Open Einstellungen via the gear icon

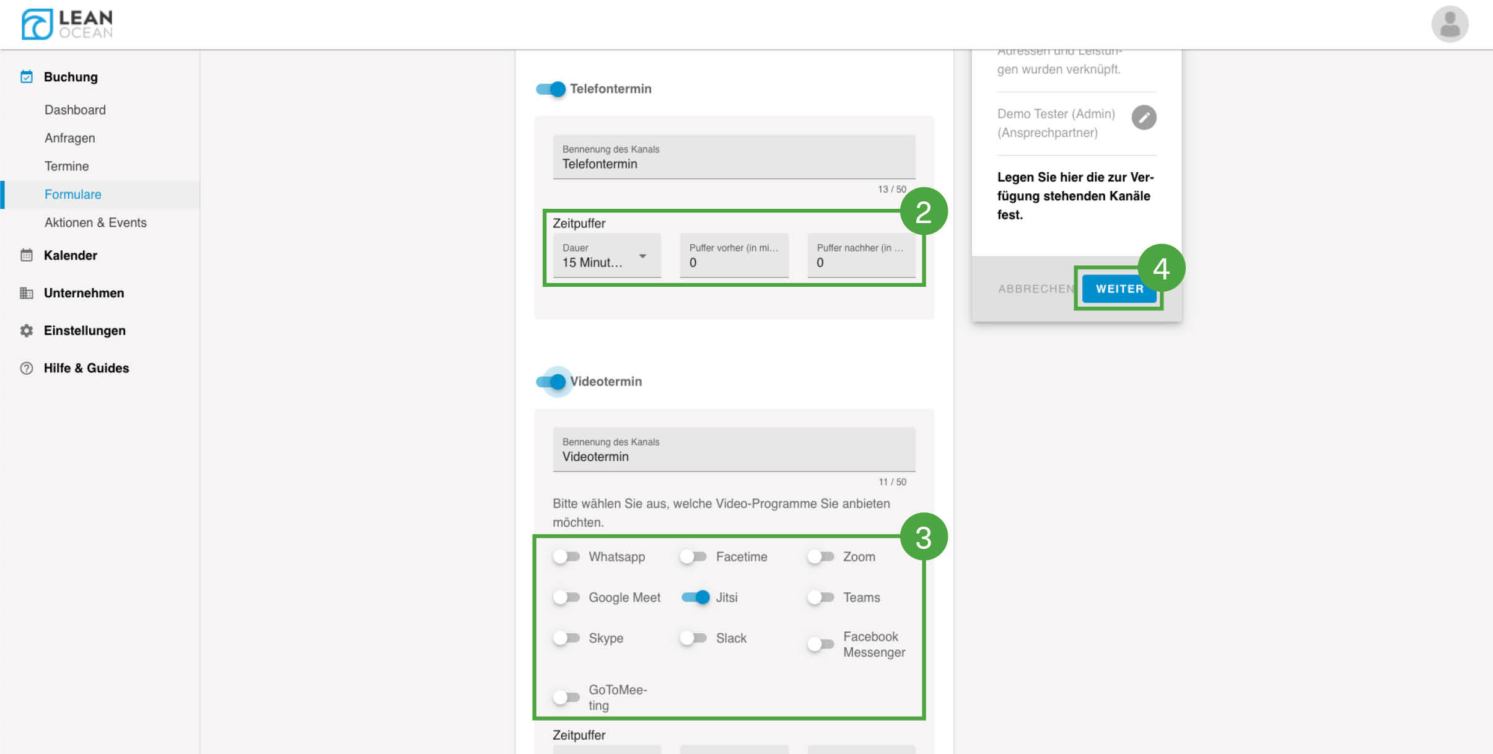tap(27, 331)
